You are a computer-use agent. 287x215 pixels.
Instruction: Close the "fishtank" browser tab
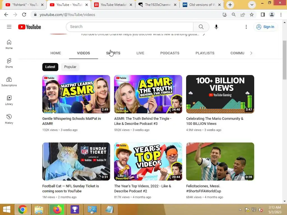(42, 5)
